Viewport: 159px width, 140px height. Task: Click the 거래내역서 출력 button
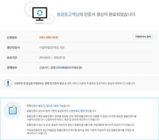(x=143, y=37)
